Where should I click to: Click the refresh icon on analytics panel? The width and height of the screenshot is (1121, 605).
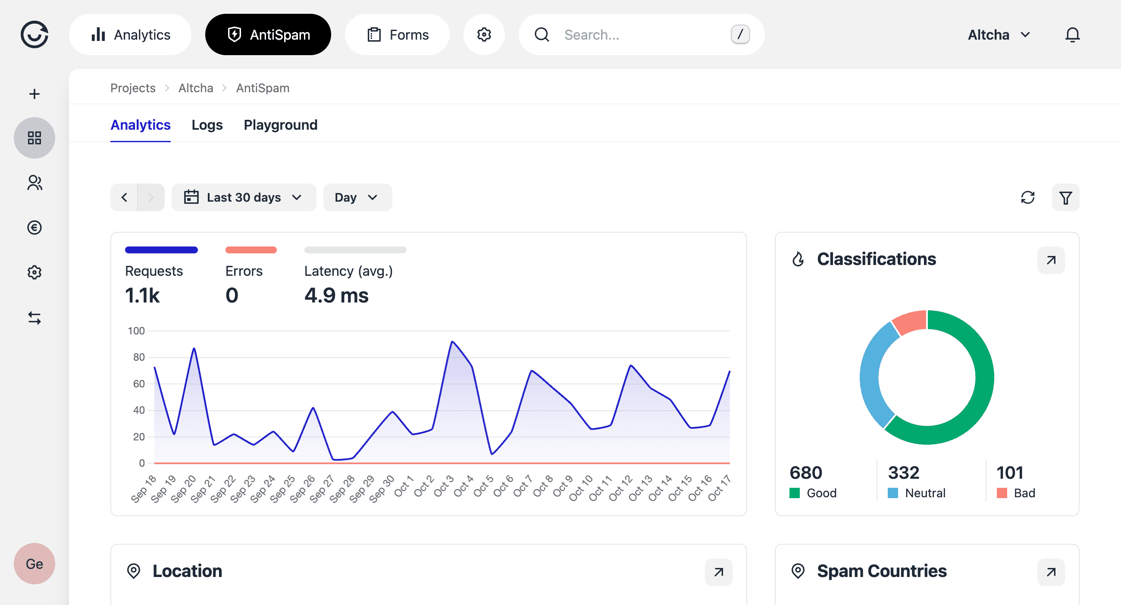[x=1027, y=197]
